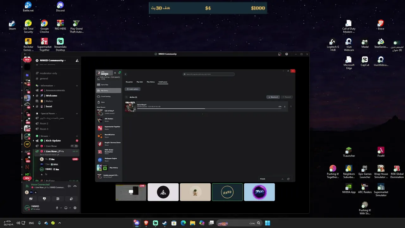This screenshot has height=228, width=405.
Task: Click the $1000 stream goal bar overlay
Action: coord(208,8)
